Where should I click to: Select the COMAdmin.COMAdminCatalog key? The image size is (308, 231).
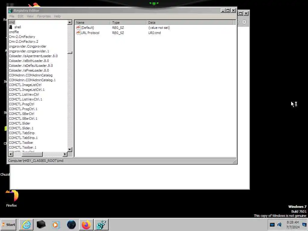(x=30, y=75)
